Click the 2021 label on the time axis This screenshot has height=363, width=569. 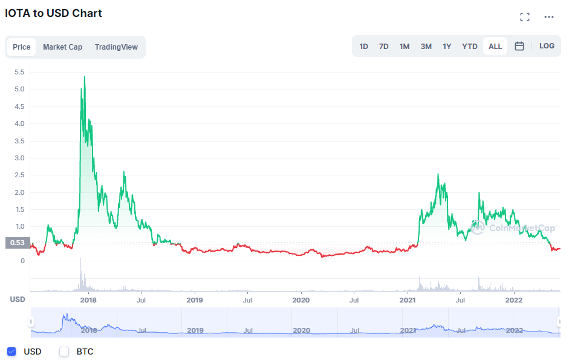[x=408, y=300]
